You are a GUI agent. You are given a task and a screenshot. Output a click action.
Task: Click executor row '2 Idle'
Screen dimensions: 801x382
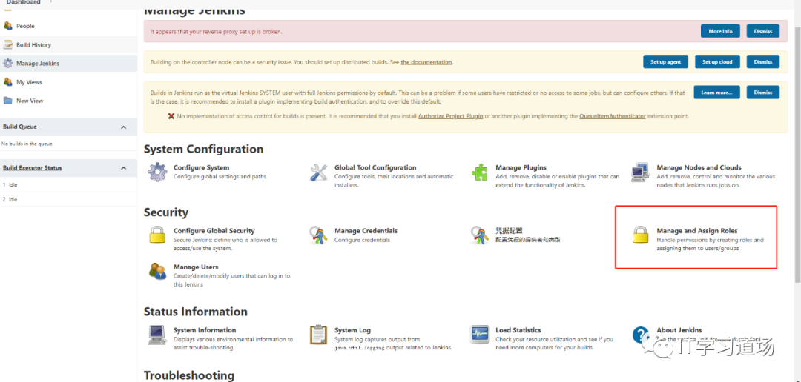coord(68,199)
